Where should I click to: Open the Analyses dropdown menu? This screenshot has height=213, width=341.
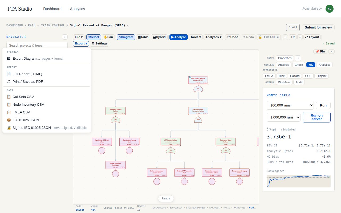[214, 37]
